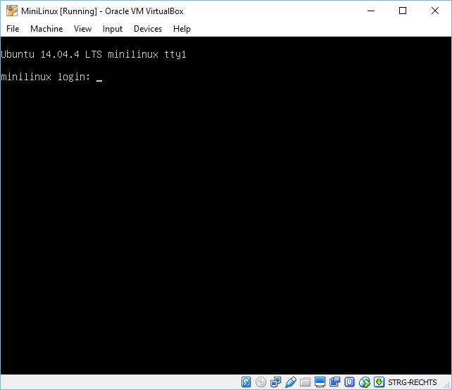The width and height of the screenshot is (452, 390).
Task: Open the View menu
Action: [x=82, y=29]
